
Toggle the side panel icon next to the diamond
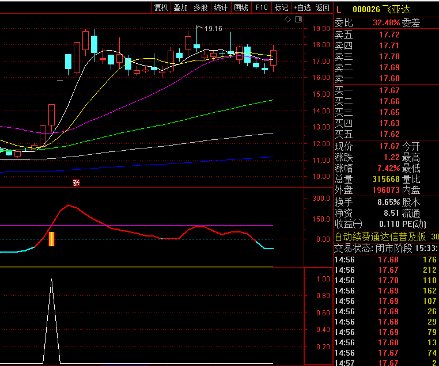(x=298, y=20)
